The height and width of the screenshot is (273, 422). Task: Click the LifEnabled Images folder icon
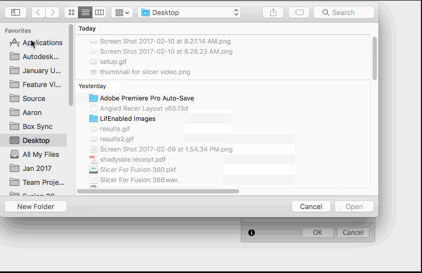94,119
